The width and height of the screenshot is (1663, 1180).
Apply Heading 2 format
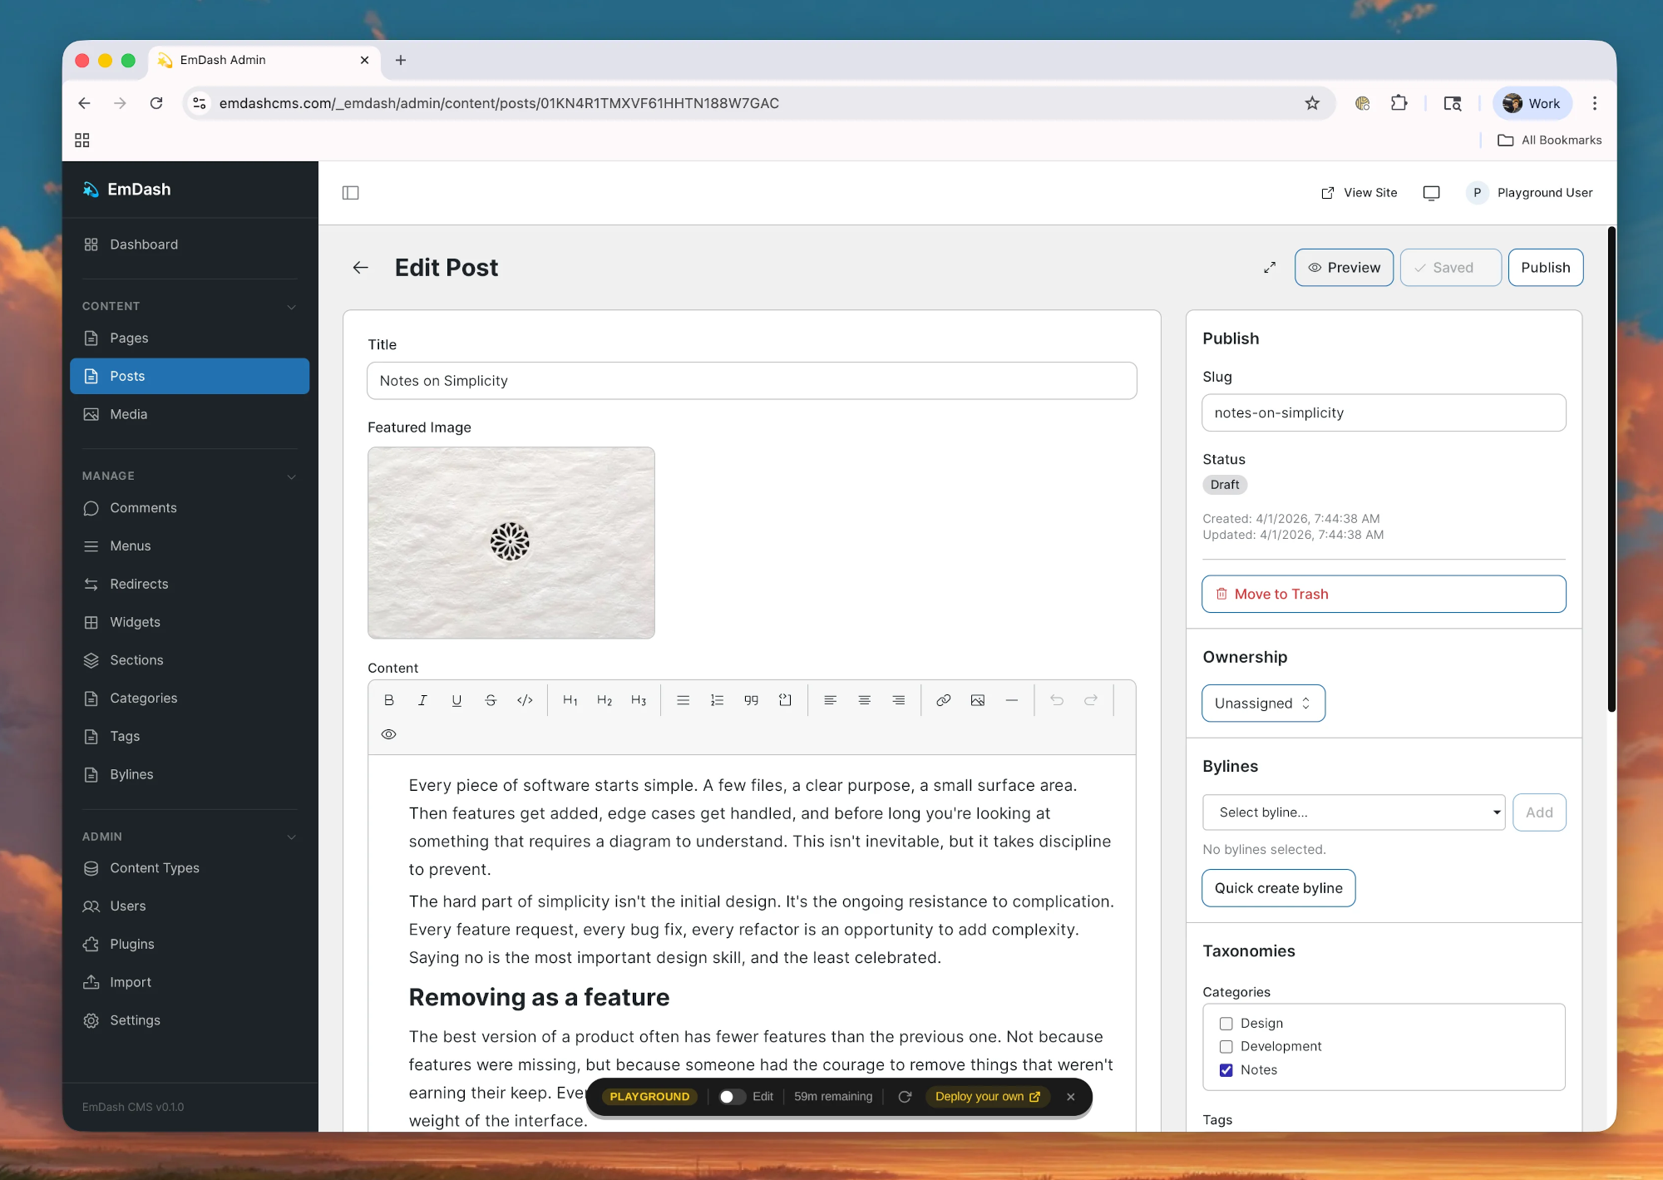(605, 700)
